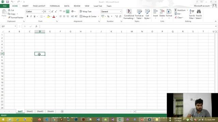Select the Sheet4 worksheet tab
Viewport: 218px width, 122px height.
click(50, 111)
